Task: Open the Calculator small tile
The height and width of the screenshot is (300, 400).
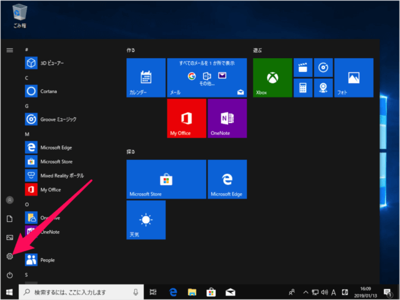Action: pyautogui.click(x=303, y=88)
